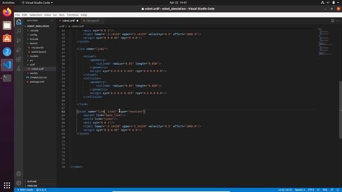
Task: Open the Run and Debug view
Action: 19,50
